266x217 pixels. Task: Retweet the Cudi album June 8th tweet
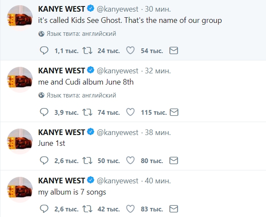point(87,113)
